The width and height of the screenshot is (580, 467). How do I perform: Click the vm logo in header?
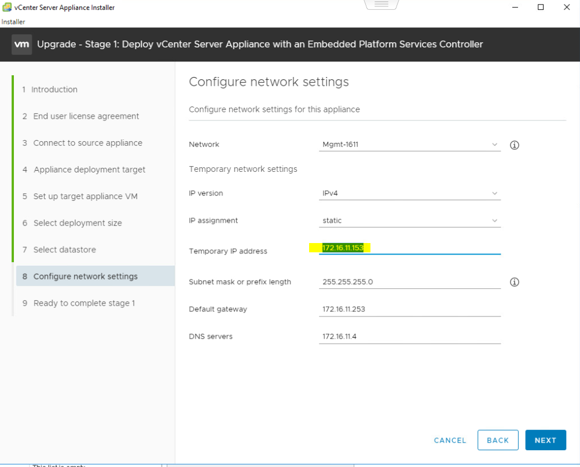click(x=21, y=45)
